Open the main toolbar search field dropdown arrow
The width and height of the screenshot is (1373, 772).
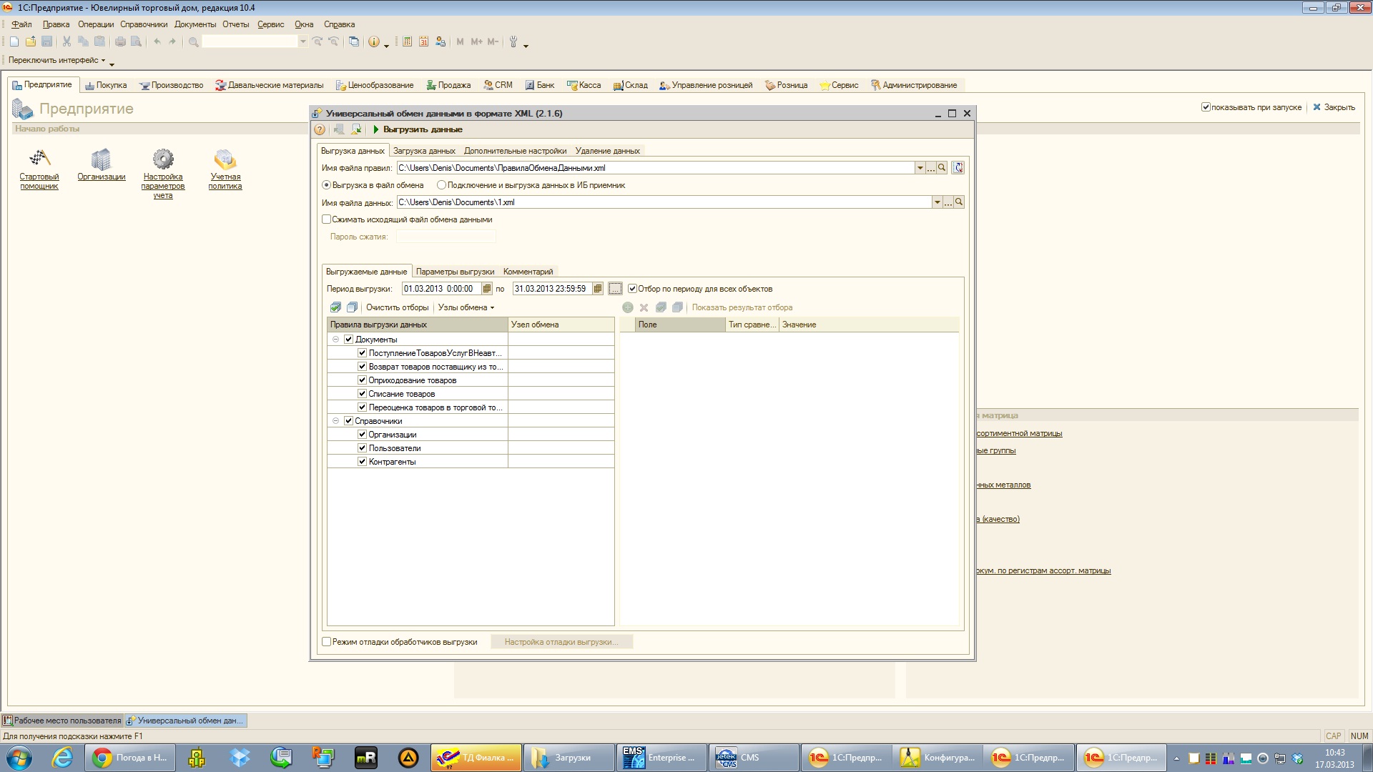point(302,42)
